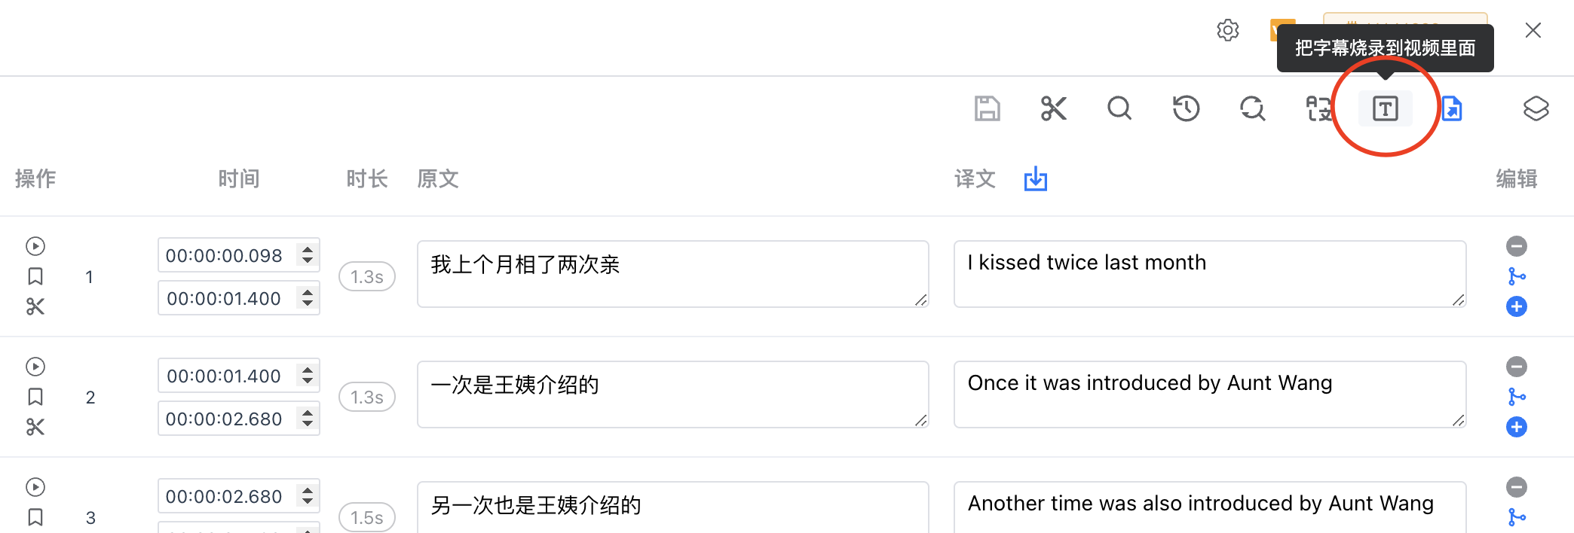Screen dimensions: 1574x533
Task: Bookmark subtitle row 2
Action: [35, 397]
